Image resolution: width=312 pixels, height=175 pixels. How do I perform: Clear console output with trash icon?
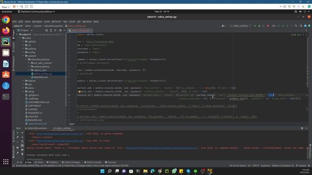click(x=22, y=154)
